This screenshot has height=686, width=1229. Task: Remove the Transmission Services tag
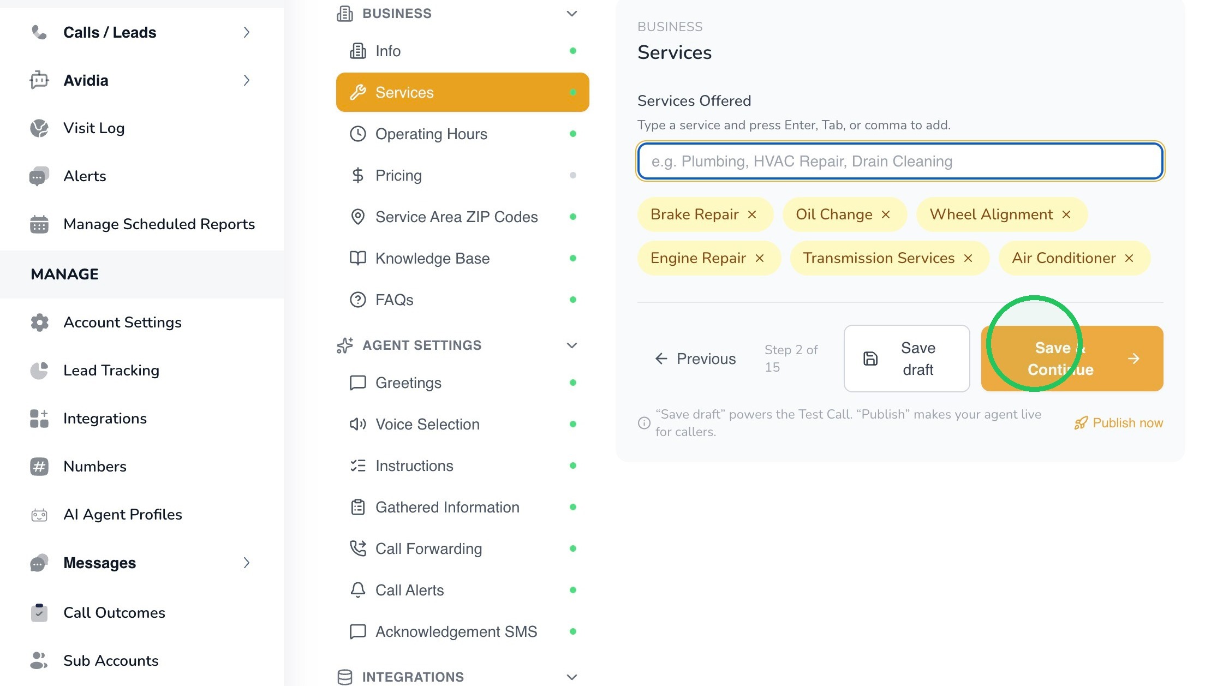pos(968,258)
